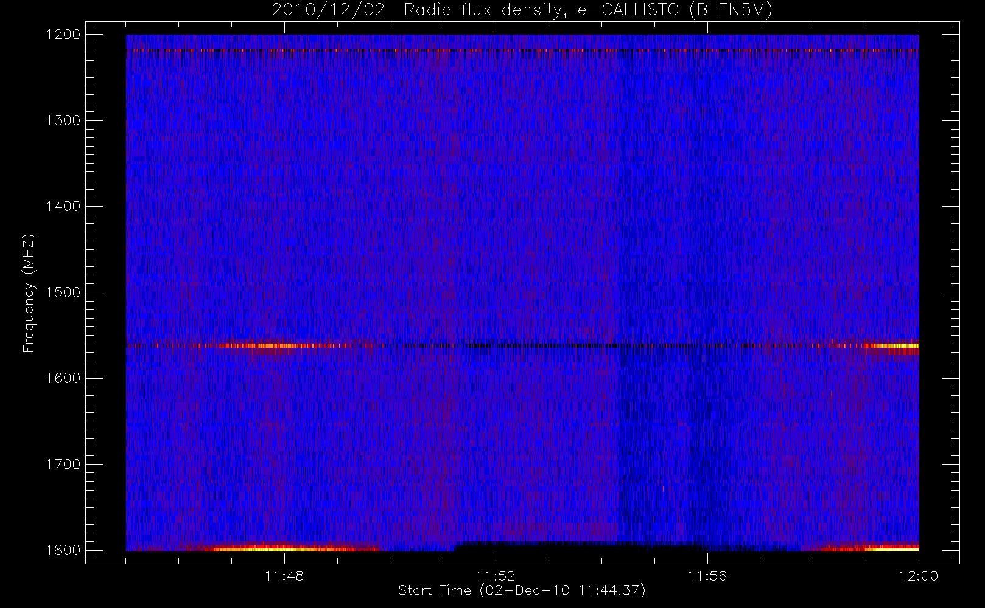This screenshot has height=608, width=985.
Task: Select the 1400 frequency tick label
Action: 63,207
